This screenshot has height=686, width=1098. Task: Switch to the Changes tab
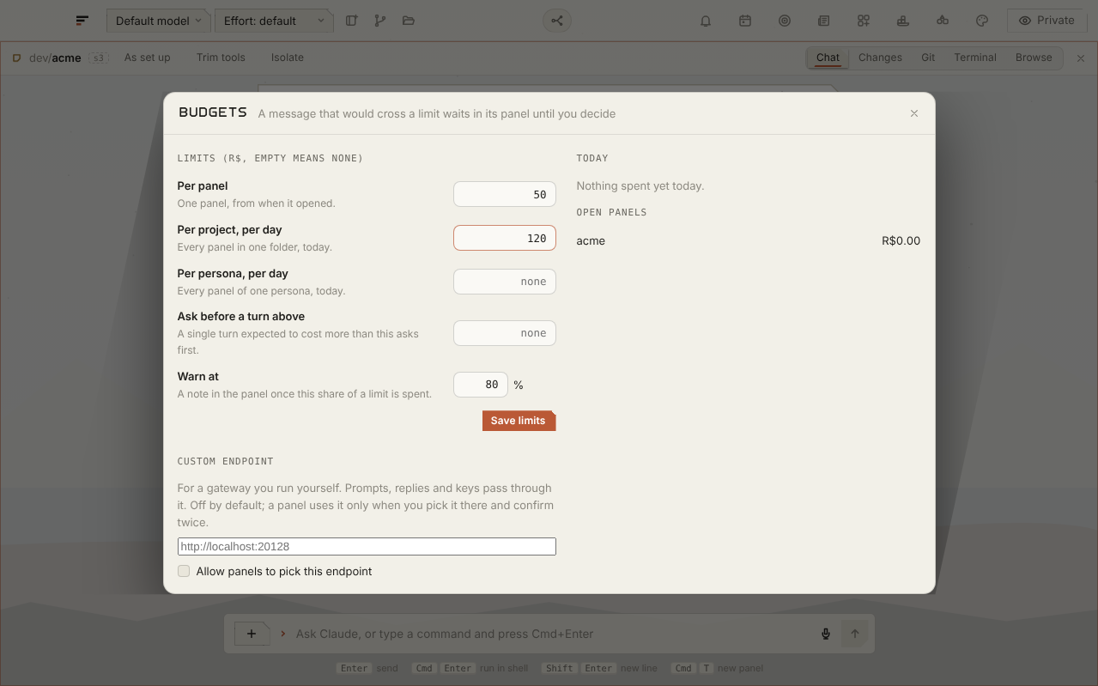tap(880, 58)
